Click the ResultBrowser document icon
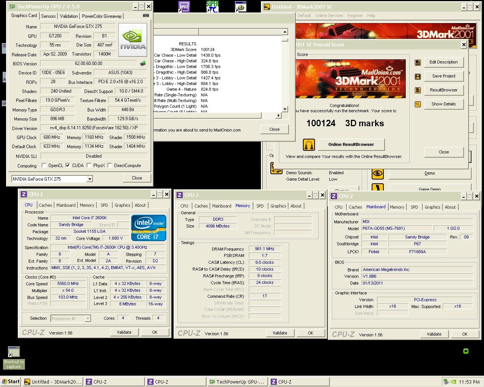This screenshot has width=484, height=387. pyautogui.click(x=418, y=90)
